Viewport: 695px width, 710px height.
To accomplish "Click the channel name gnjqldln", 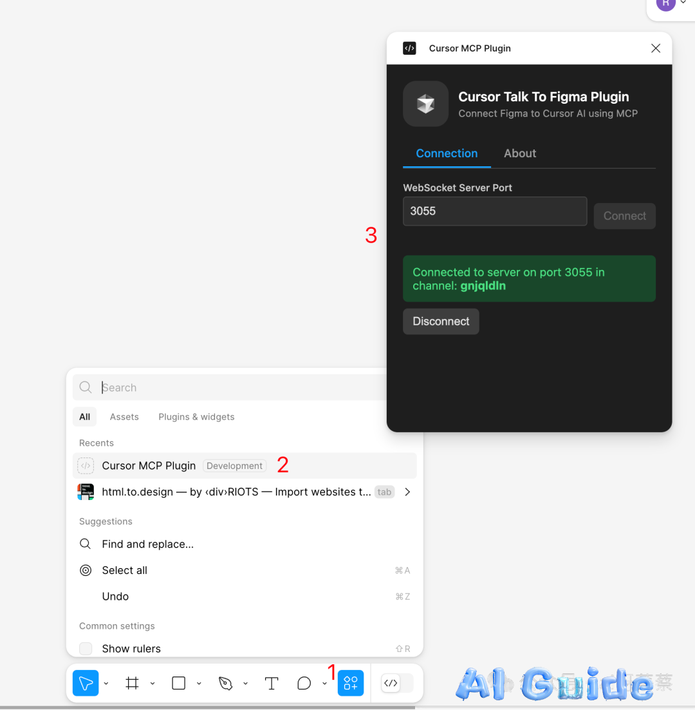I will coord(483,286).
